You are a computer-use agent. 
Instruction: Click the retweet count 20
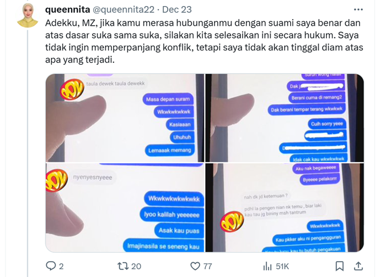coord(136,267)
